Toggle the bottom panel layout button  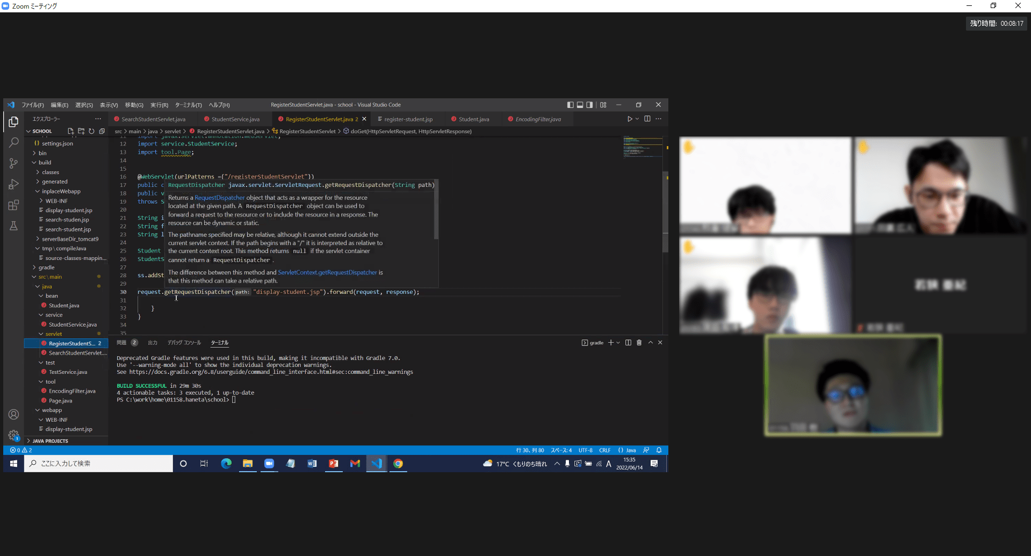[x=580, y=105]
